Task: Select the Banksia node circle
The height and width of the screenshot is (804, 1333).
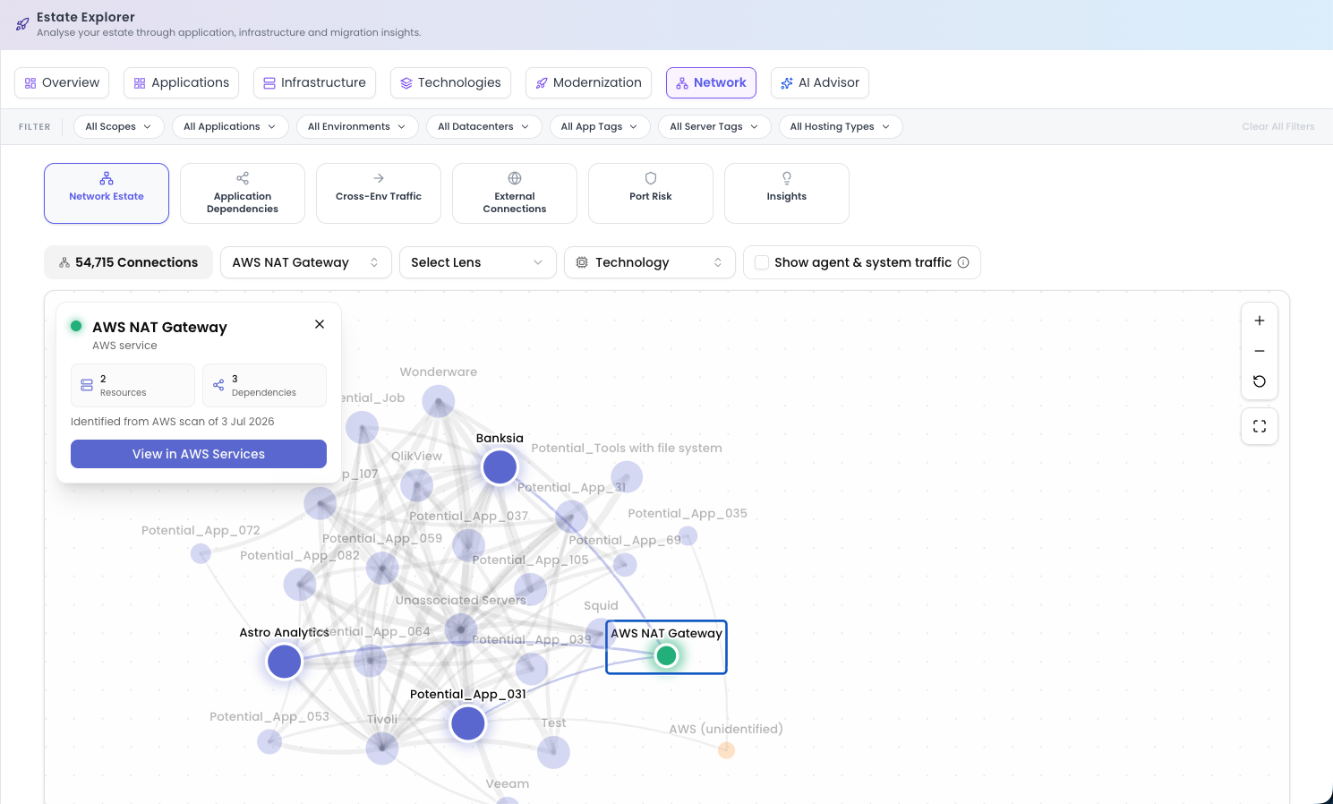Action: [x=500, y=466]
